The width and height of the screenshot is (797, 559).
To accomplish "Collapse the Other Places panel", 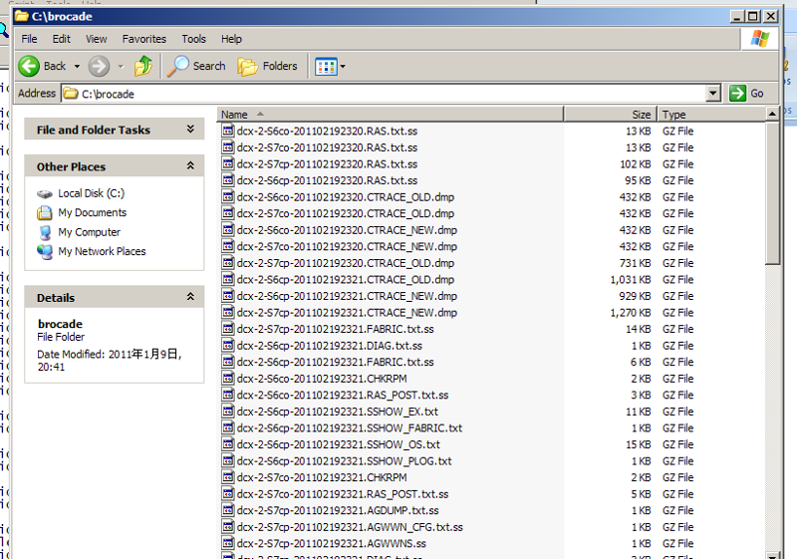I will tap(190, 166).
